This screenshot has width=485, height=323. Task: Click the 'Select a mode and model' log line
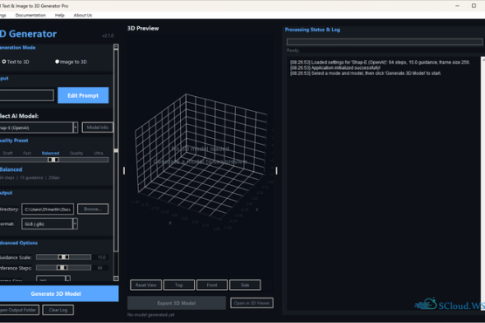pyautogui.click(x=365, y=73)
